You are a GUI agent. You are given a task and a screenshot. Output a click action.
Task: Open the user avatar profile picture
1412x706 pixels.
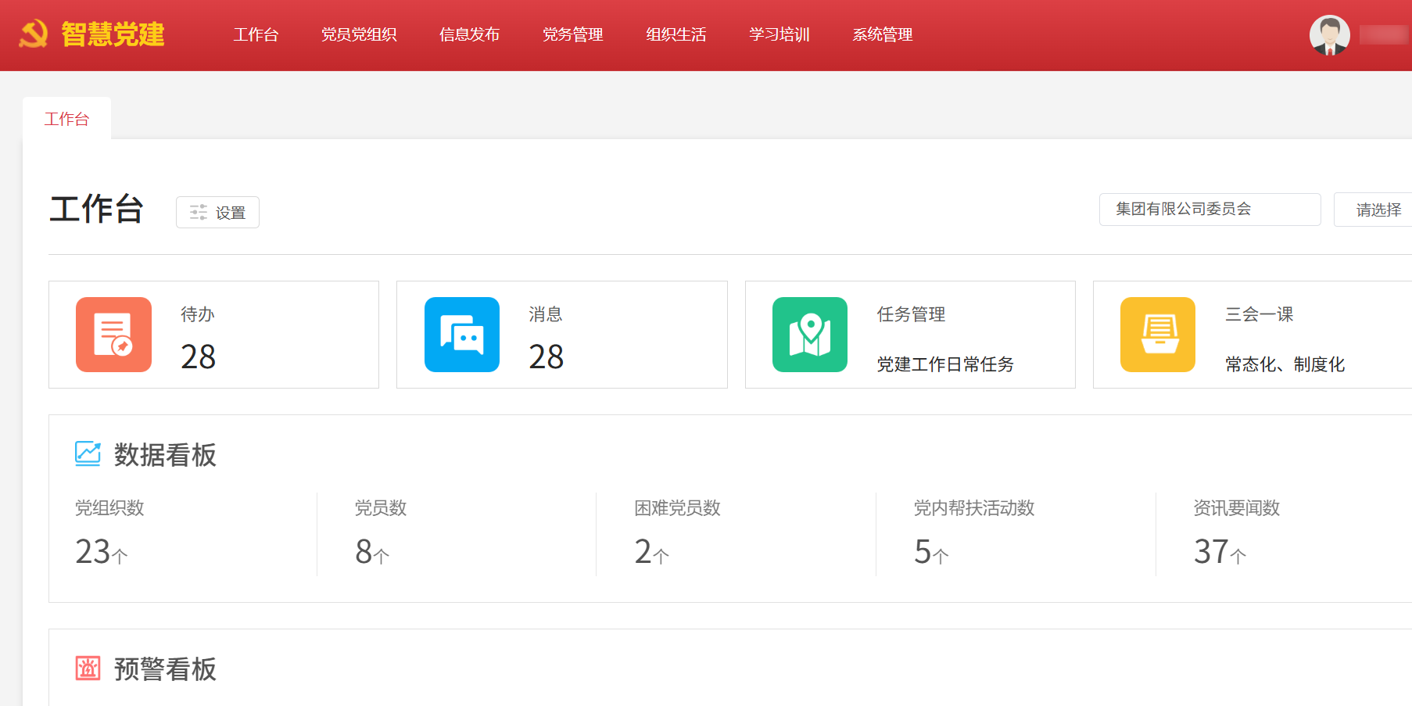click(1329, 35)
